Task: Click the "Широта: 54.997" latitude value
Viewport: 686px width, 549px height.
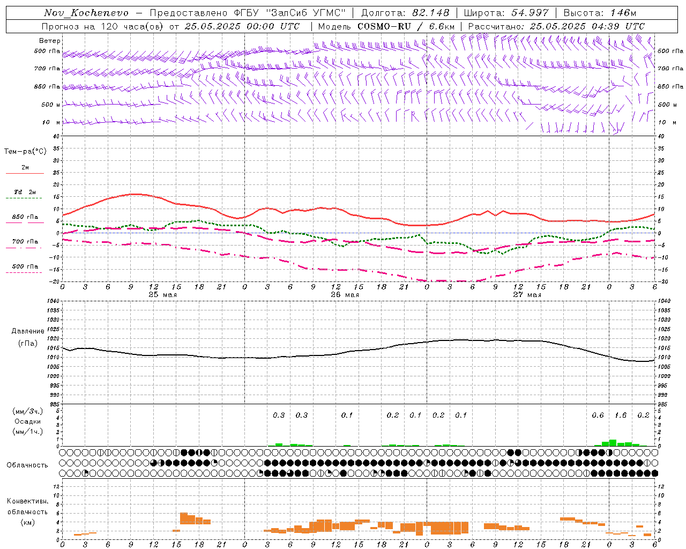Action: click(506, 13)
